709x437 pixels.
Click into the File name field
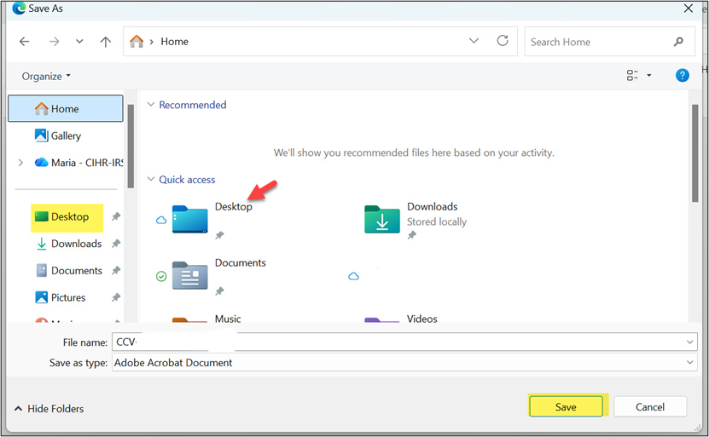pyautogui.click(x=401, y=342)
